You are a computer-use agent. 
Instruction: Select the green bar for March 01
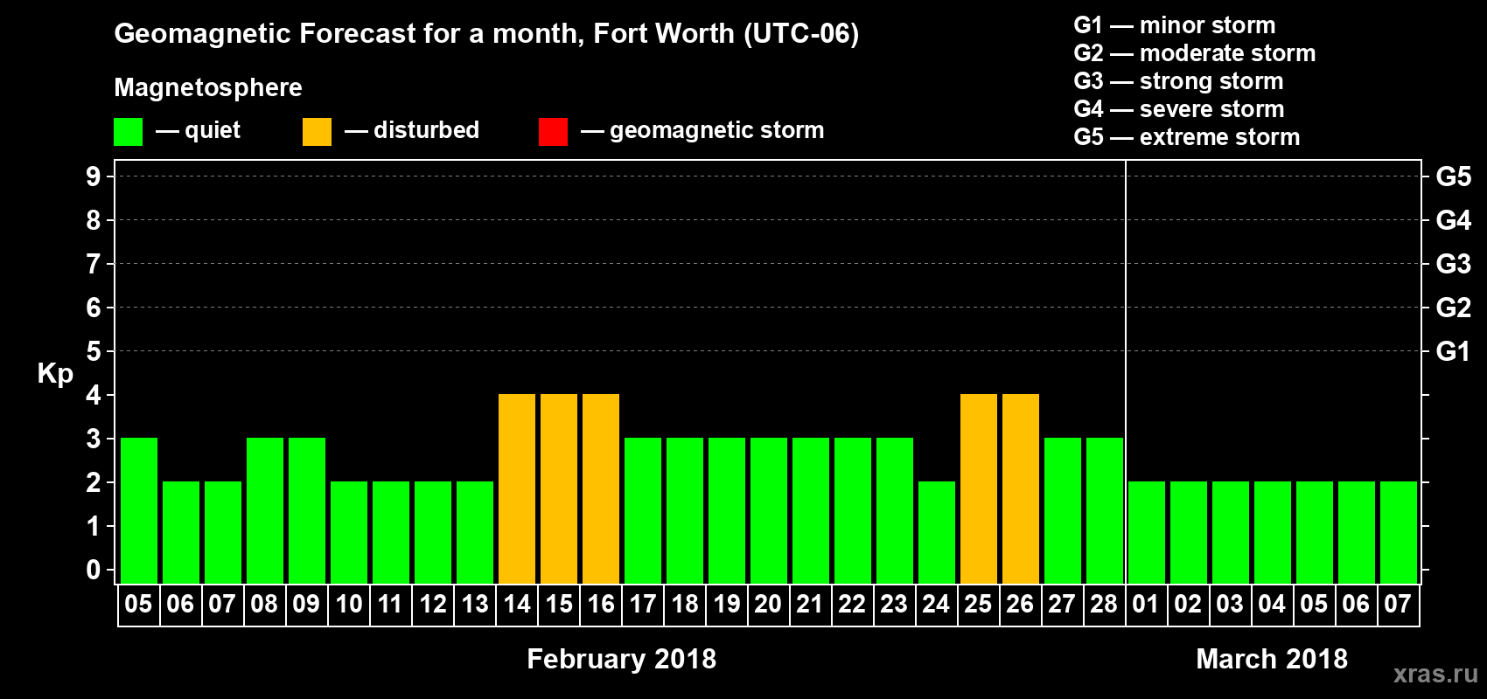click(1147, 532)
